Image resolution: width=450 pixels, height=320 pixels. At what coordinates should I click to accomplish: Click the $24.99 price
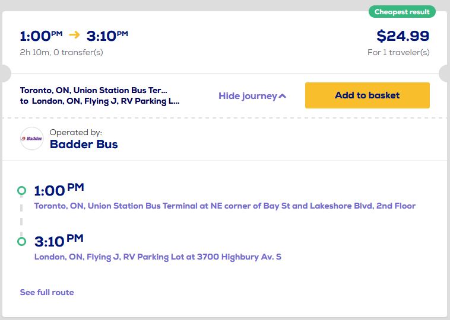(x=403, y=36)
